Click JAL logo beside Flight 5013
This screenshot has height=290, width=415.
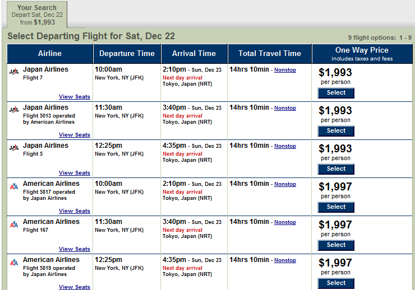(x=14, y=109)
